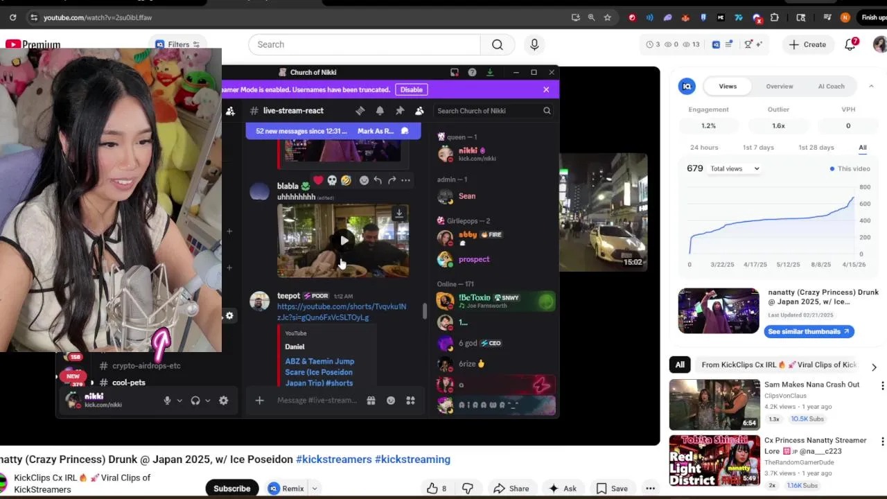Image resolution: width=887 pixels, height=499 pixels.
Task: Download blabla's video attachment
Action: point(399,213)
